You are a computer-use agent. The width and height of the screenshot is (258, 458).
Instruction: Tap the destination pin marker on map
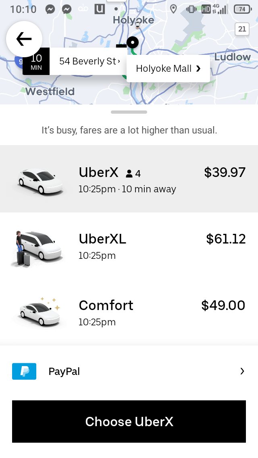pyautogui.click(x=132, y=42)
